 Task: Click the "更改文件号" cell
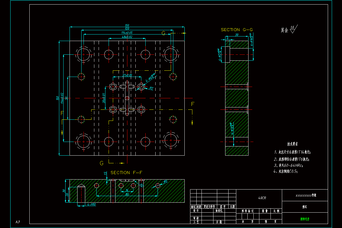209,207
